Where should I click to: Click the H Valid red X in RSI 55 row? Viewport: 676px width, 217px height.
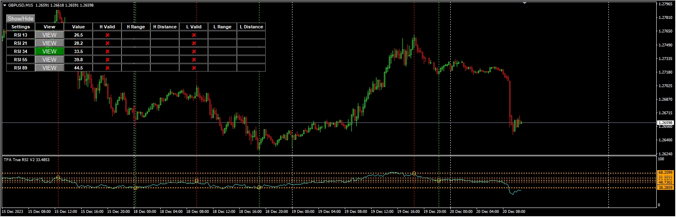tap(108, 60)
